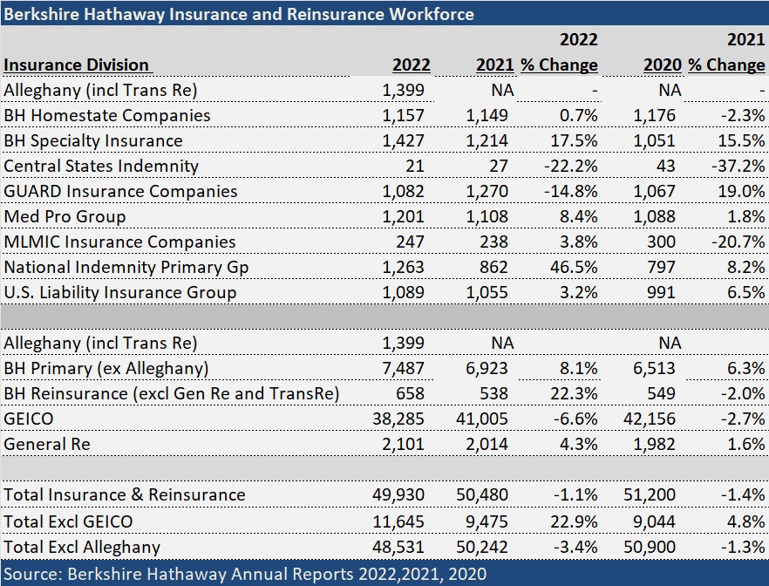Click the 46.5% change for National Indemnity
This screenshot has width=769, height=586.
(x=573, y=267)
